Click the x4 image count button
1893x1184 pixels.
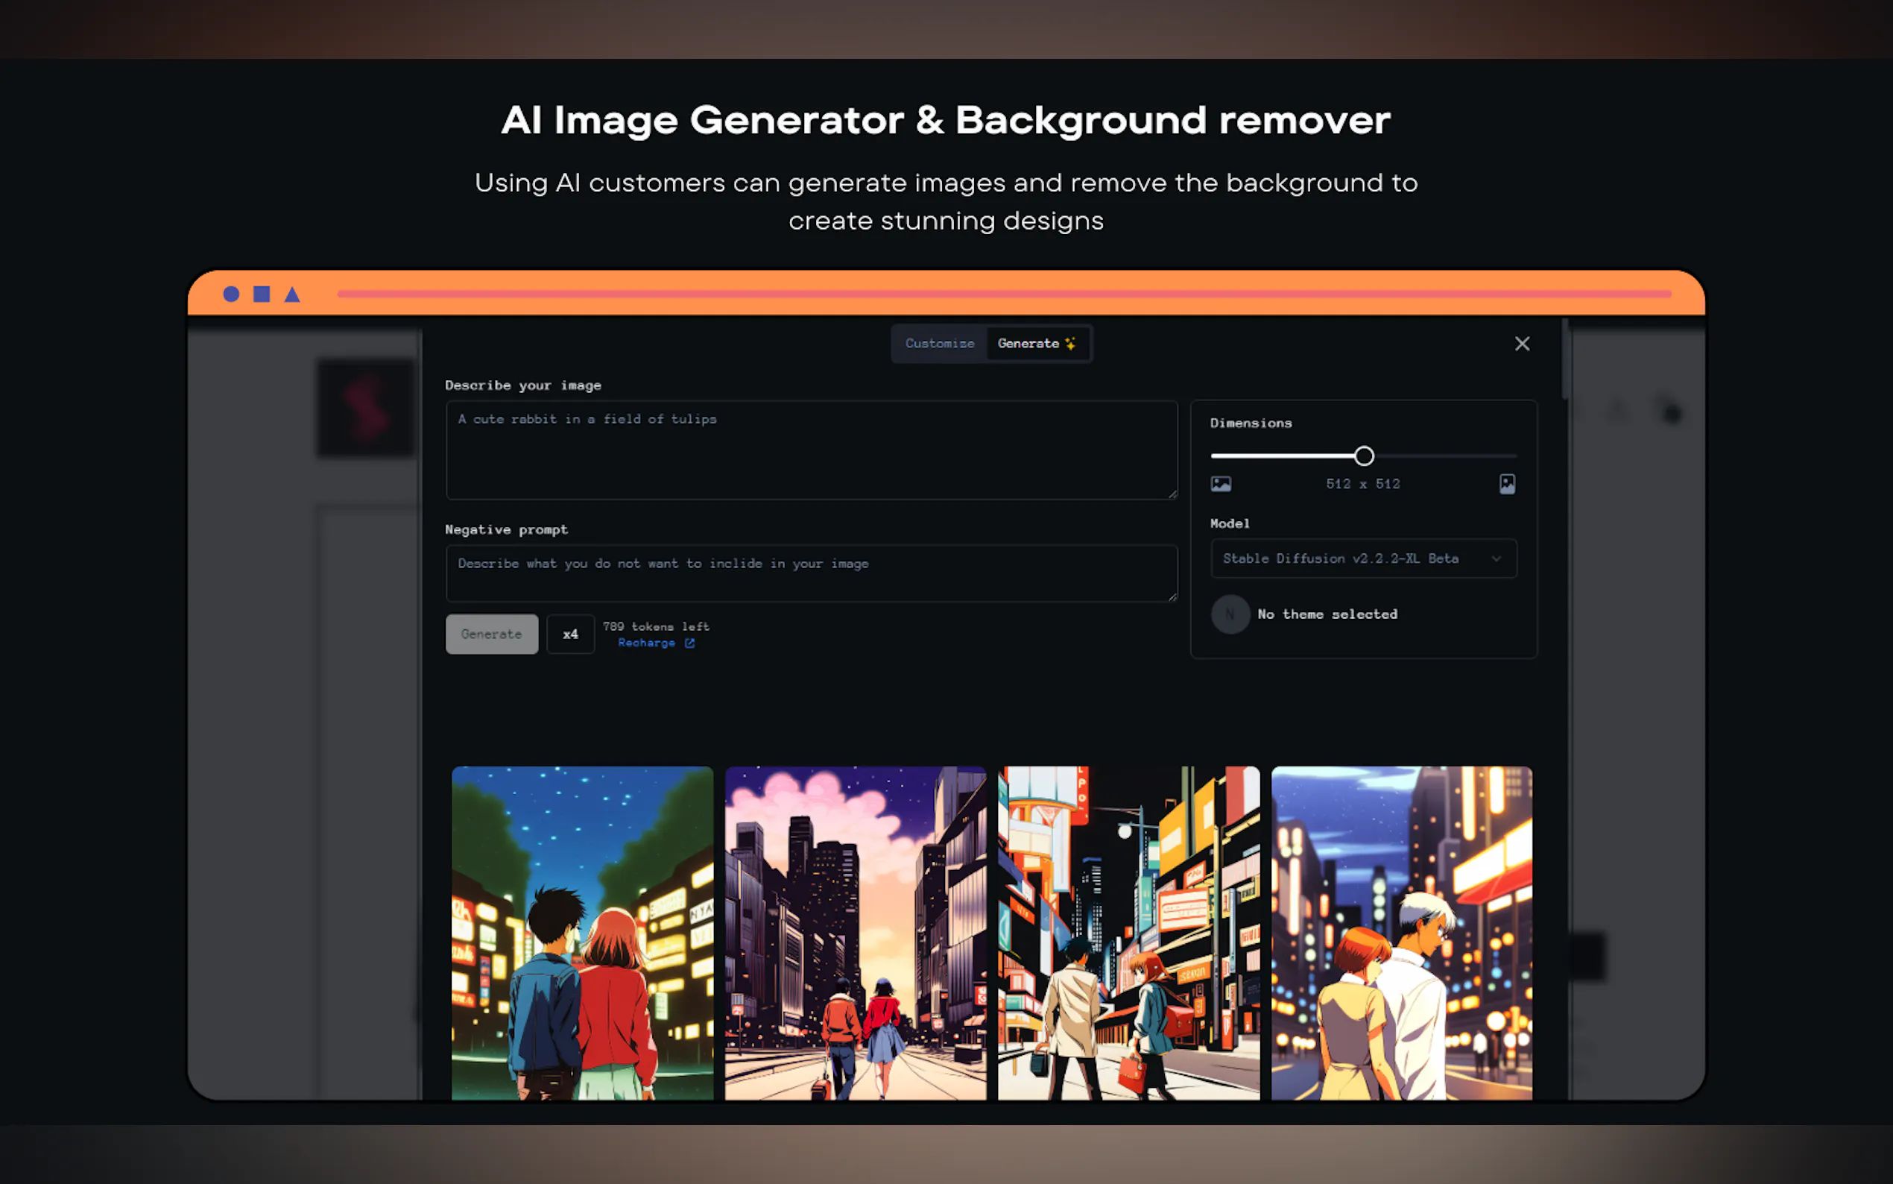569,634
